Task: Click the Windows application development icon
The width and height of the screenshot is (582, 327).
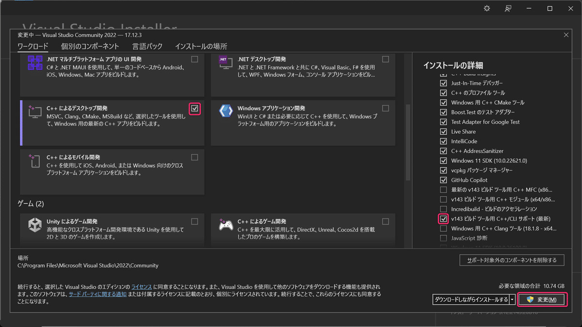Action: (226, 111)
